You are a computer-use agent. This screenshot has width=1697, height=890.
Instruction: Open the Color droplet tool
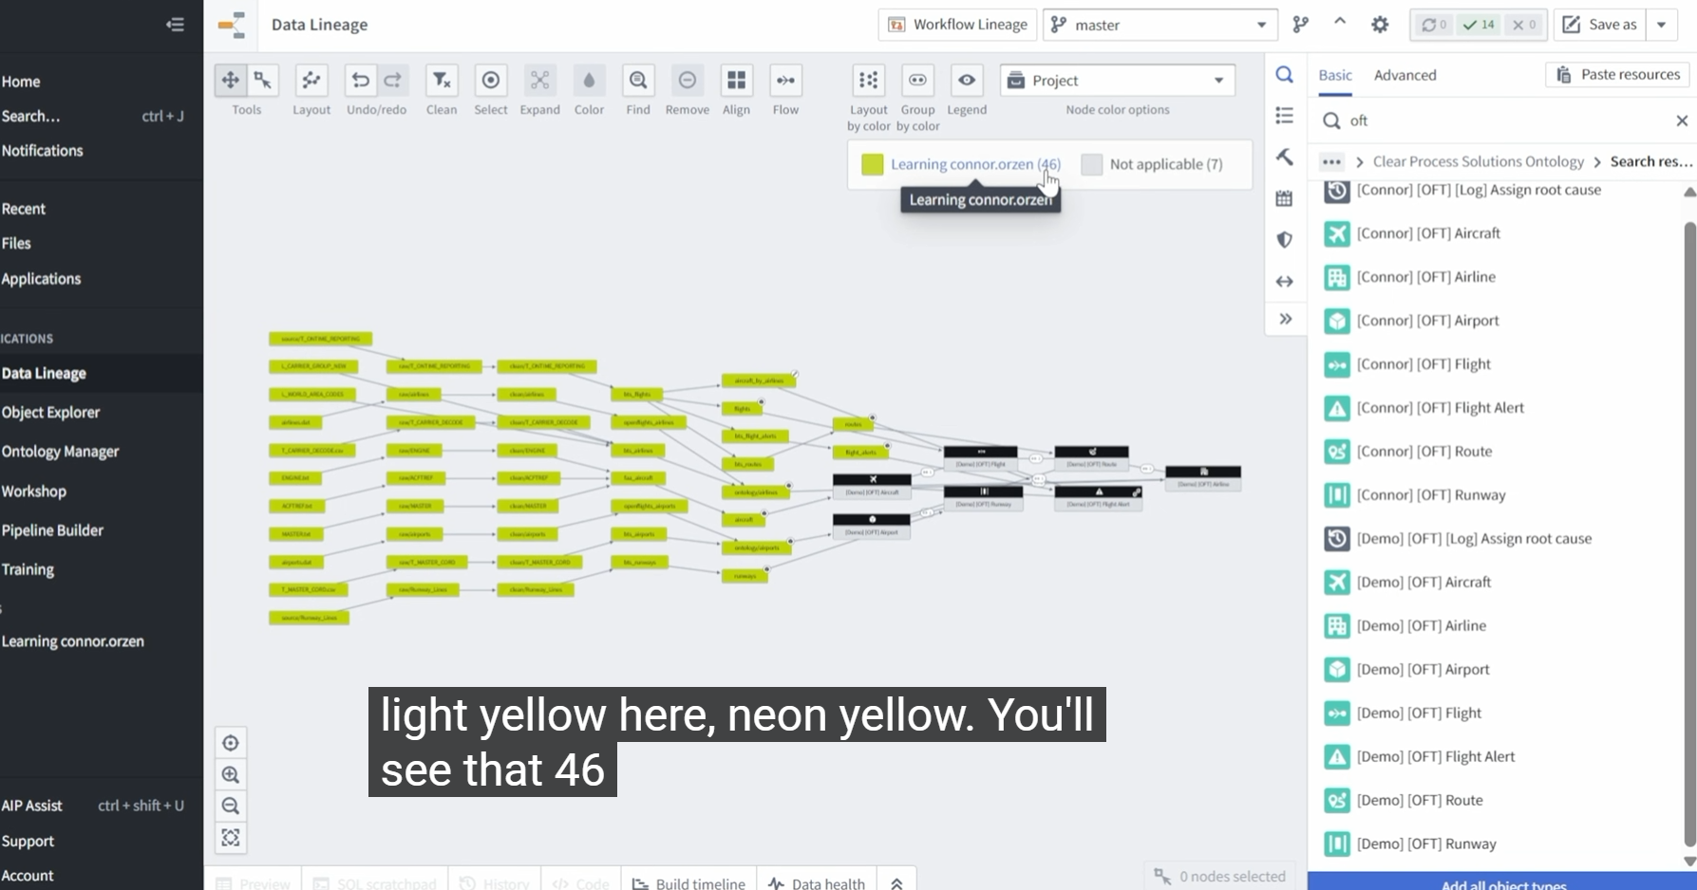click(x=589, y=81)
